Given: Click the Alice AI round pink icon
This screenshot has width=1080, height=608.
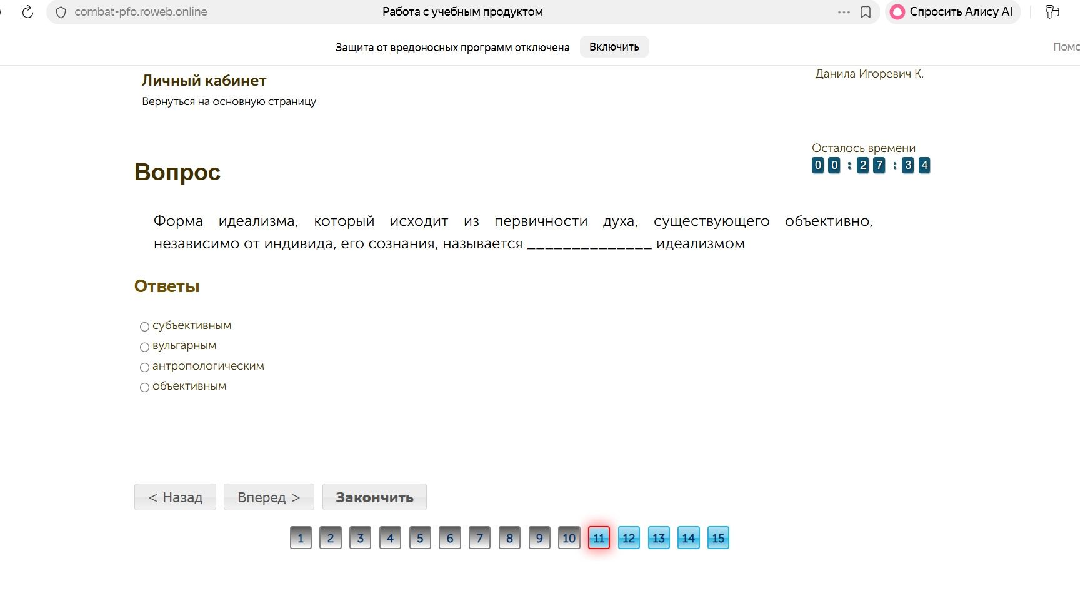Looking at the screenshot, I should [x=897, y=12].
